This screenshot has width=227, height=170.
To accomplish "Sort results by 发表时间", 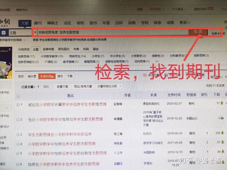I will tap(47, 76).
